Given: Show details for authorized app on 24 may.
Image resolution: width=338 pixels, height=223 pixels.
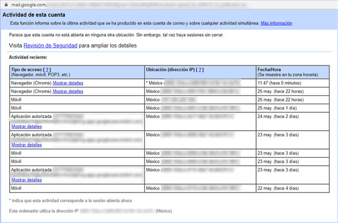Looking at the screenshot, I should tap(26, 127).
